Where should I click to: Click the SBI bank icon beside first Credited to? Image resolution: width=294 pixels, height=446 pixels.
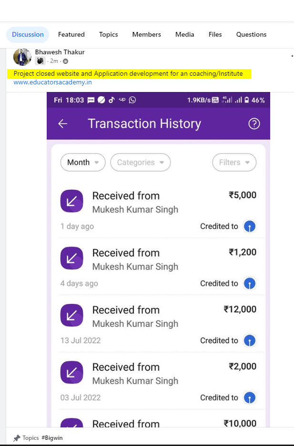[250, 226]
